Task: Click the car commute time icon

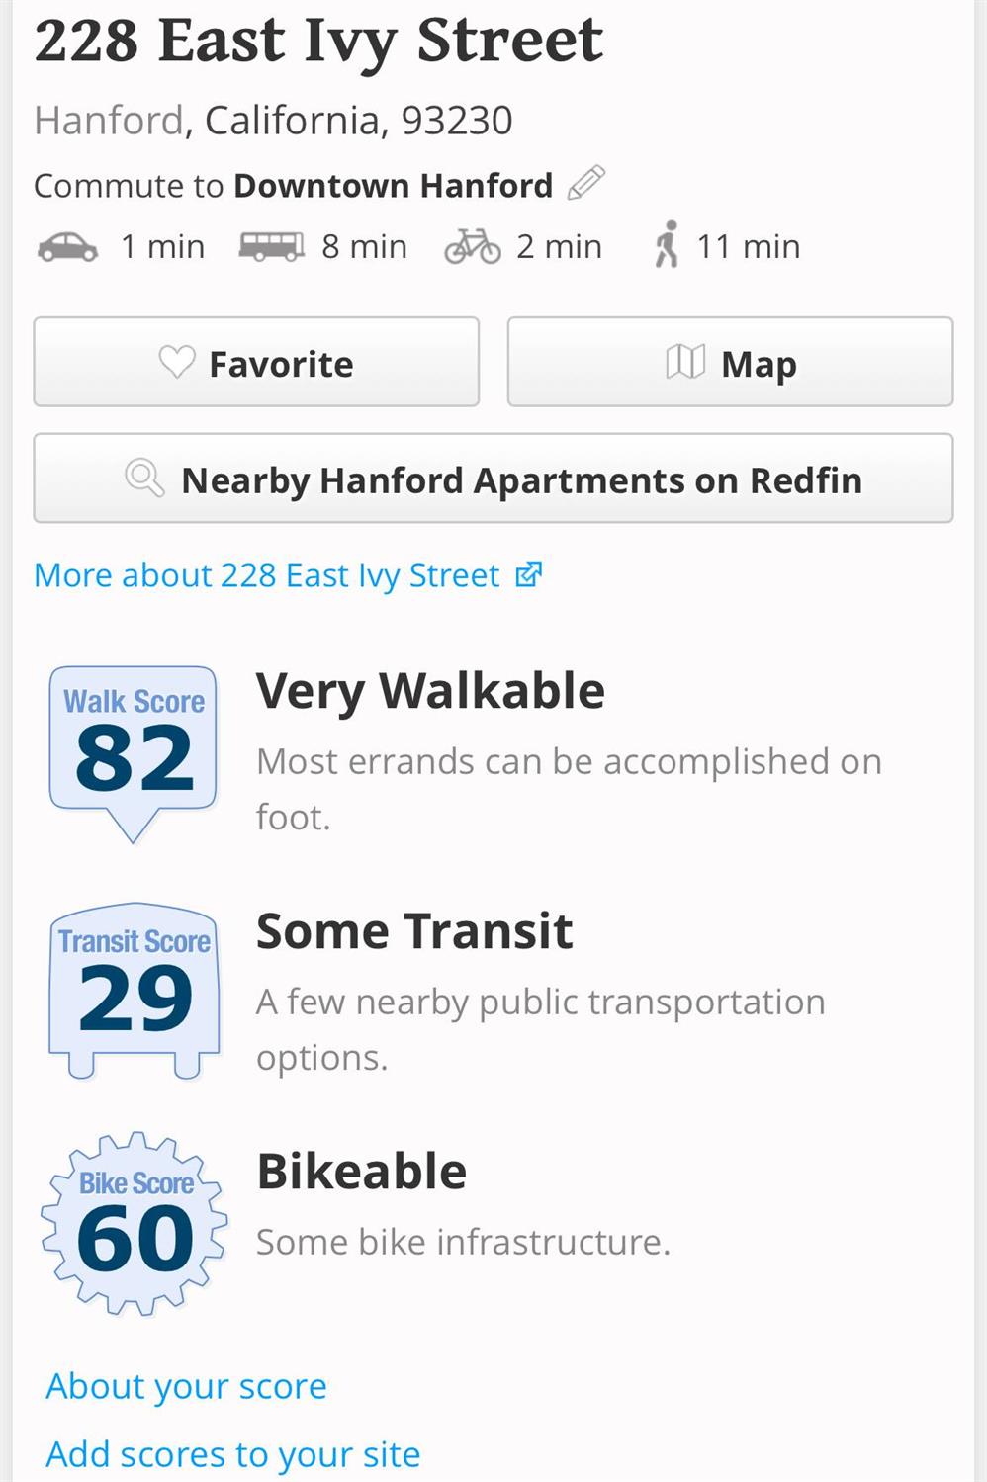Action: pos(67,246)
